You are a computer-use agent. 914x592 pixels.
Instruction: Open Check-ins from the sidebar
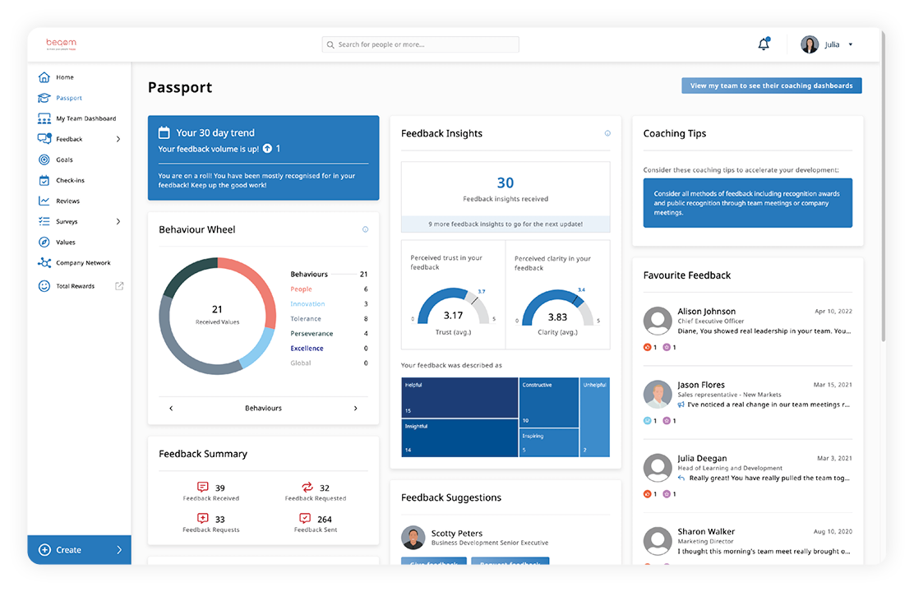tap(70, 180)
